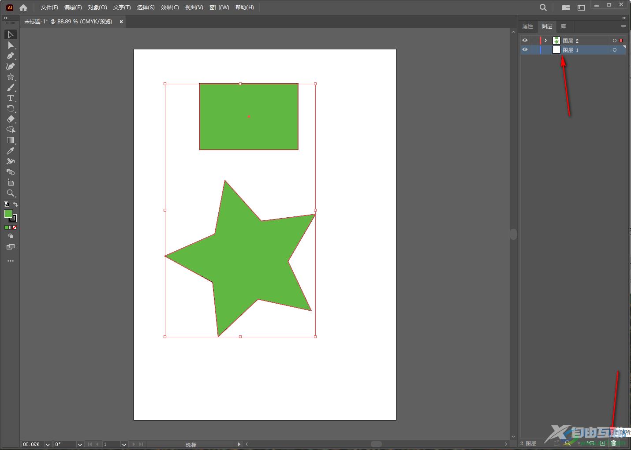Screen dimensions: 631x450
Task: Open the workspace switcher icon
Action: point(581,7)
